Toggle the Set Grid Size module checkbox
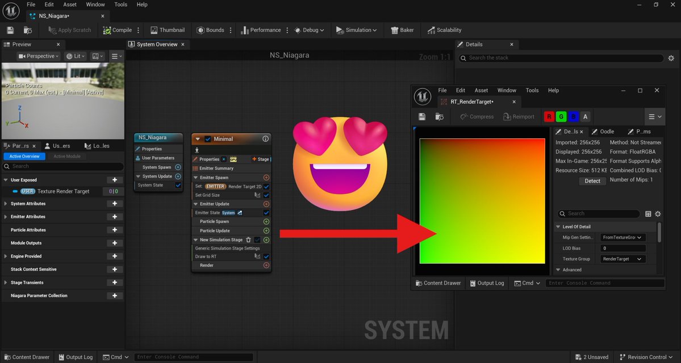681x363 pixels. [x=265, y=195]
